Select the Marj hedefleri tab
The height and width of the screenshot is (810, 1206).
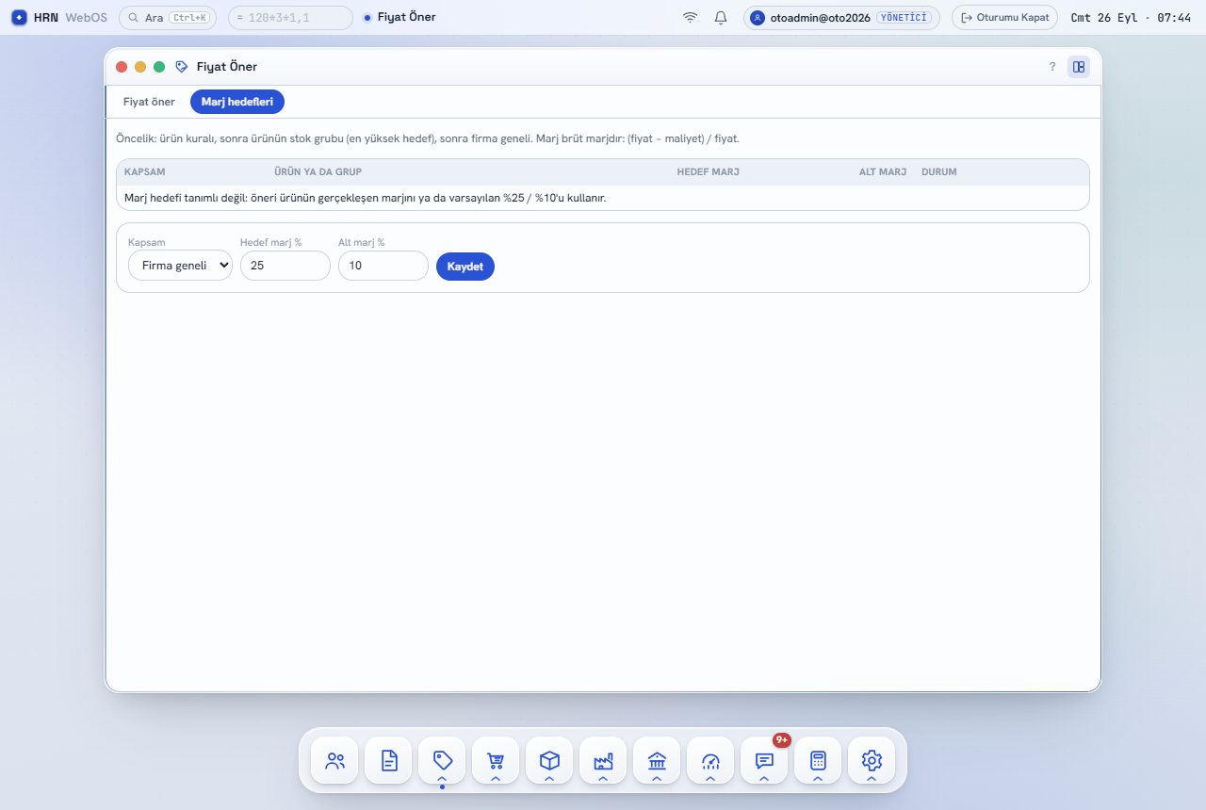pyautogui.click(x=237, y=102)
